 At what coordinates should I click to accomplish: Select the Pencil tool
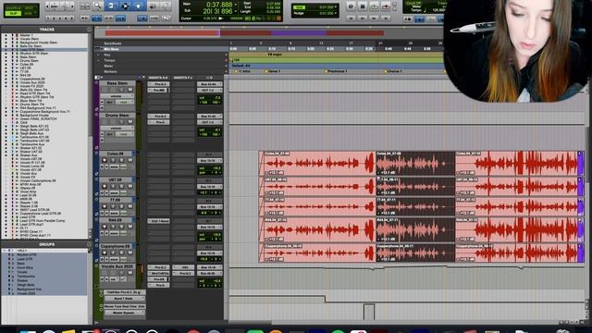coord(166,6)
